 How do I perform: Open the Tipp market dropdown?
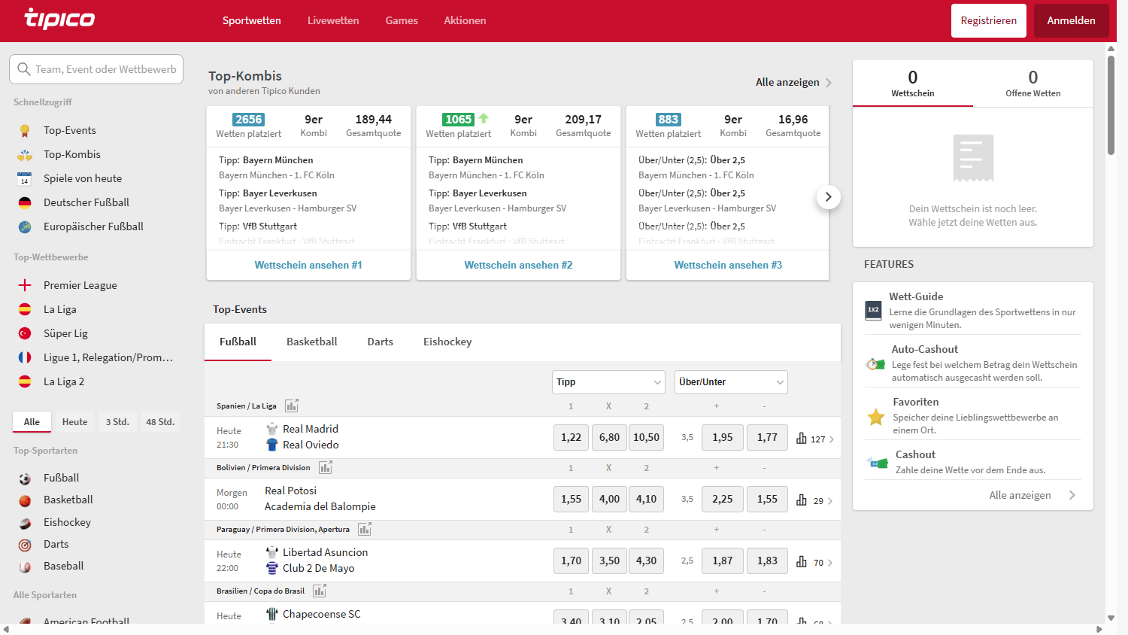(608, 382)
